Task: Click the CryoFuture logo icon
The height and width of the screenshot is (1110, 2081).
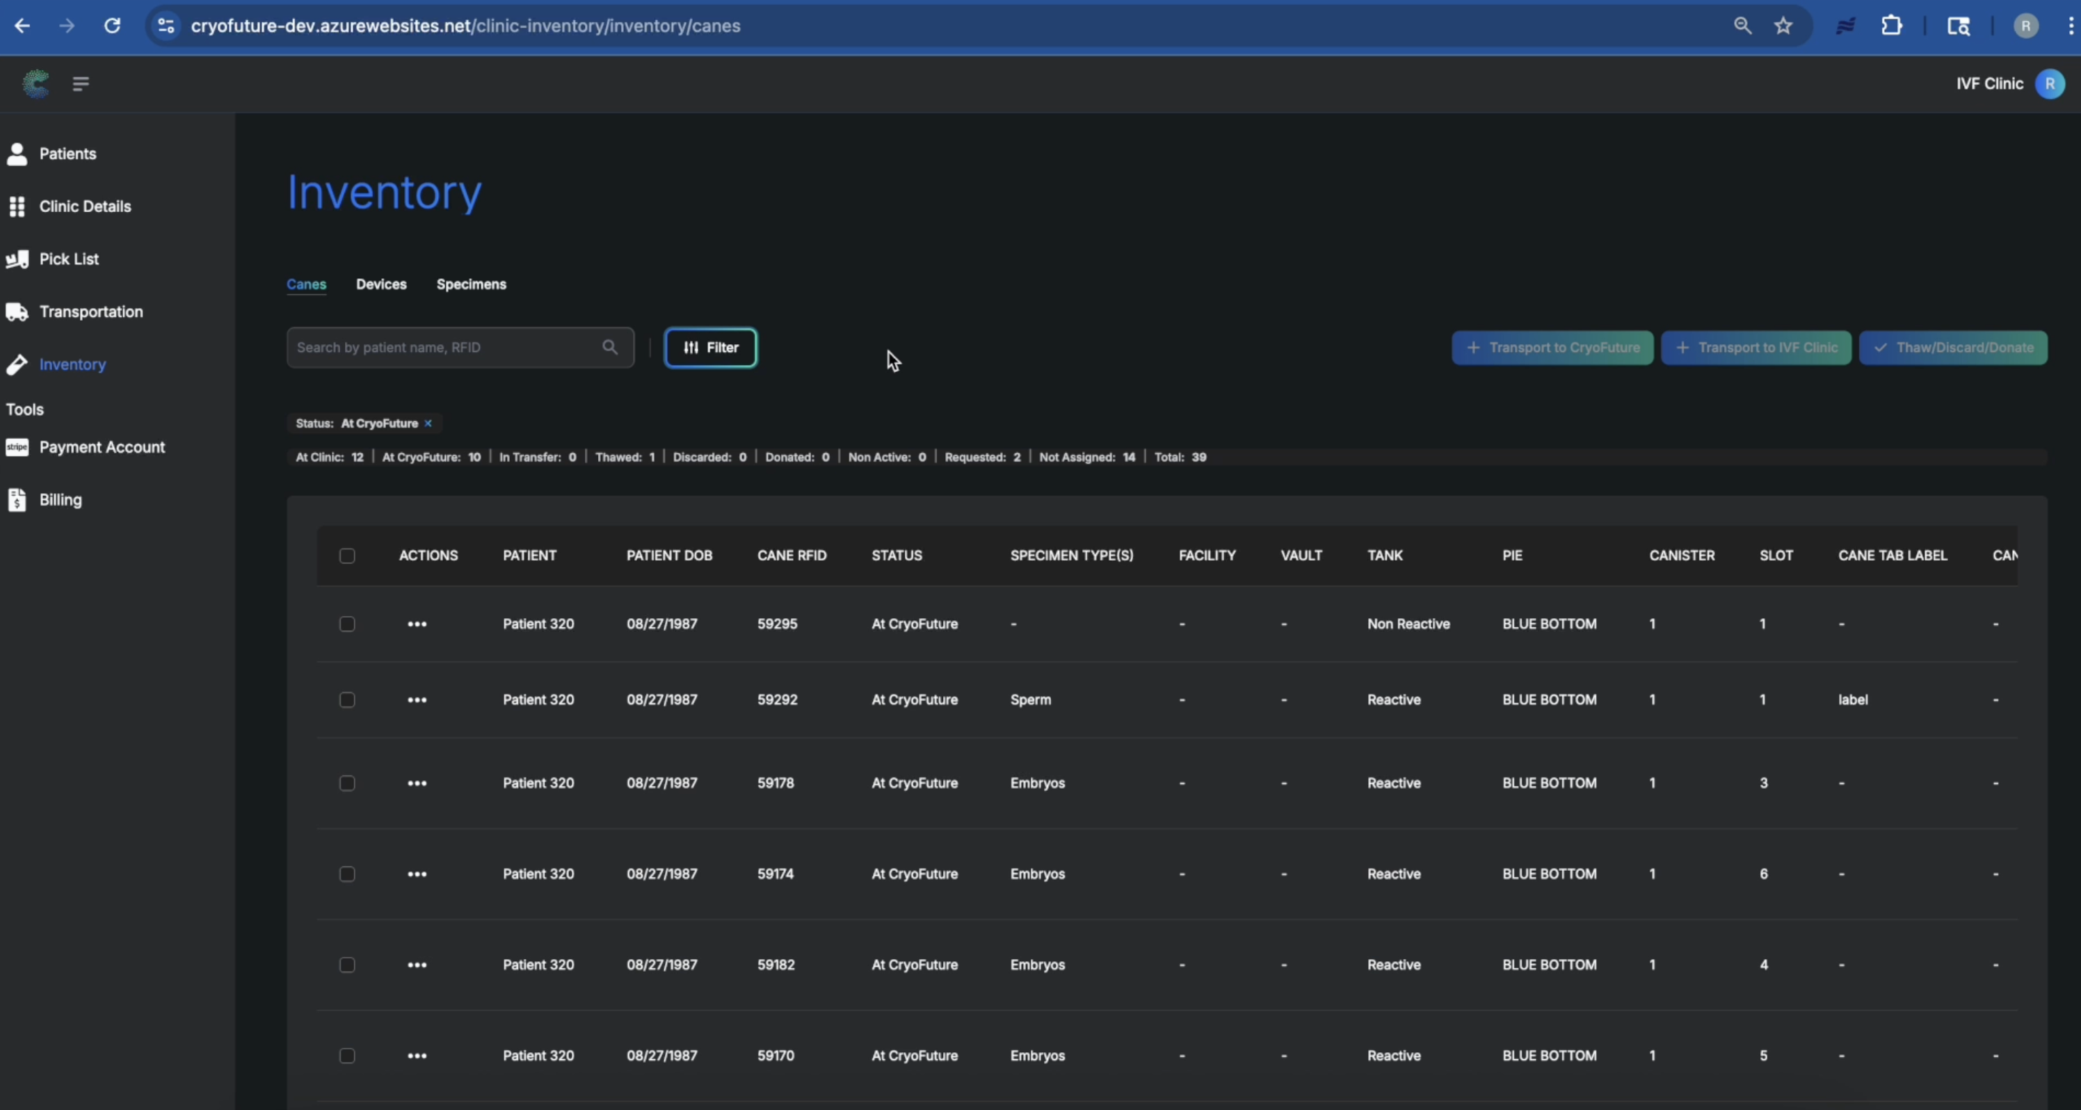Action: (35, 83)
